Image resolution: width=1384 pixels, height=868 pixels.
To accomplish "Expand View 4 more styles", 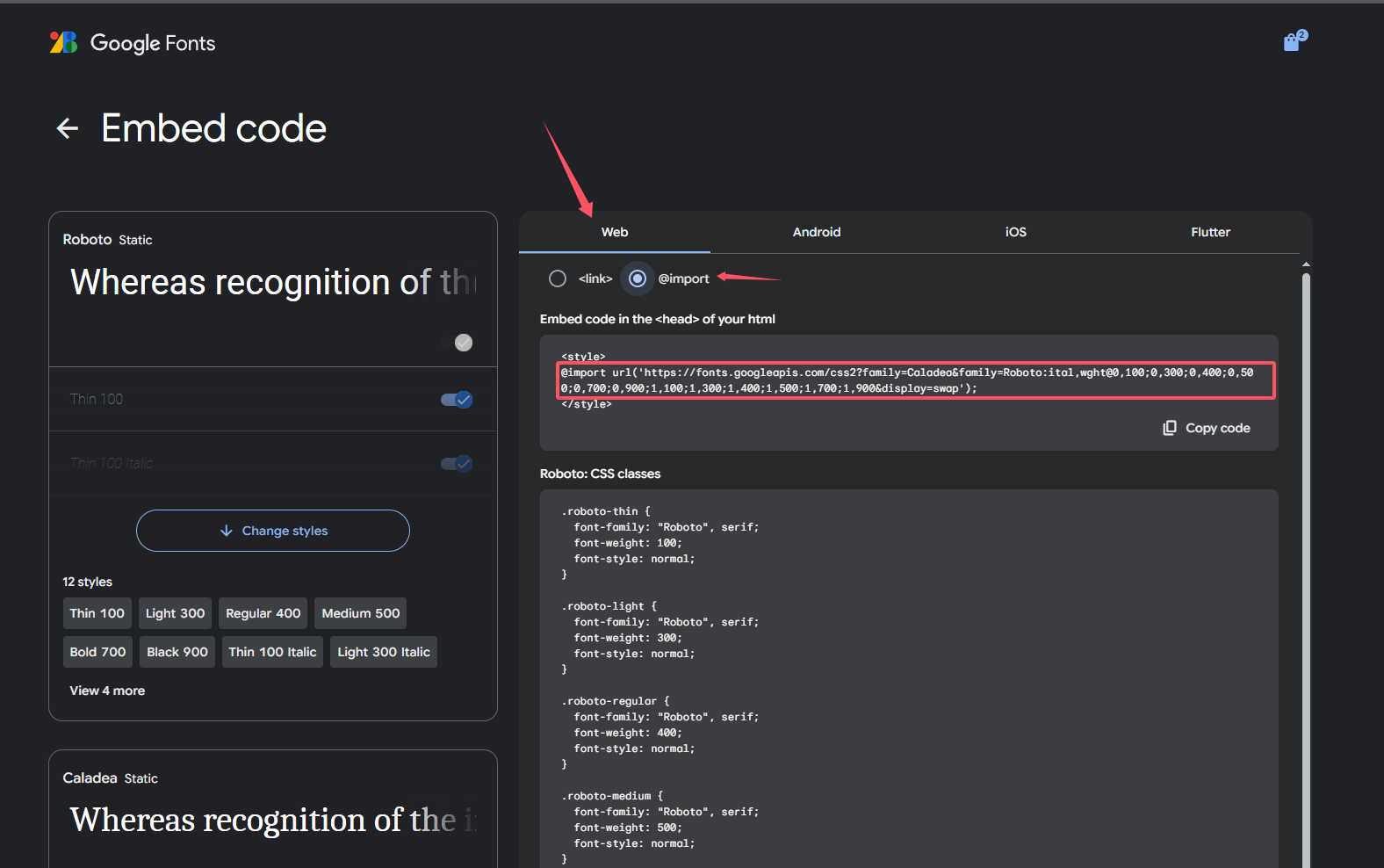I will coord(107,691).
